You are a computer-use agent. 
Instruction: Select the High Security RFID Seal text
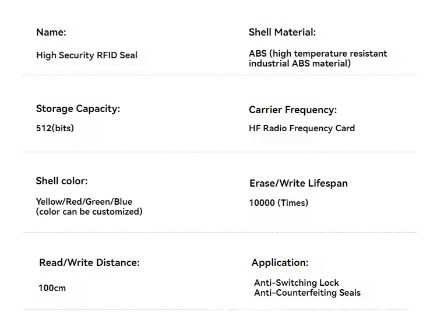tap(87, 55)
